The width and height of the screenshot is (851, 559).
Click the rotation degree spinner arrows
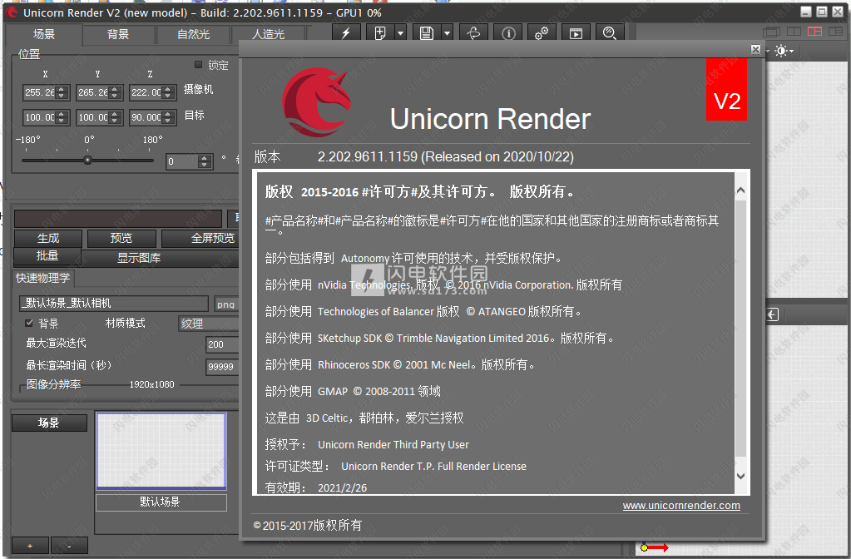[204, 161]
